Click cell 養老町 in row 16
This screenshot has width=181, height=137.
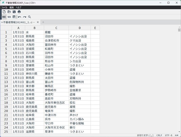[x=56, y=94]
